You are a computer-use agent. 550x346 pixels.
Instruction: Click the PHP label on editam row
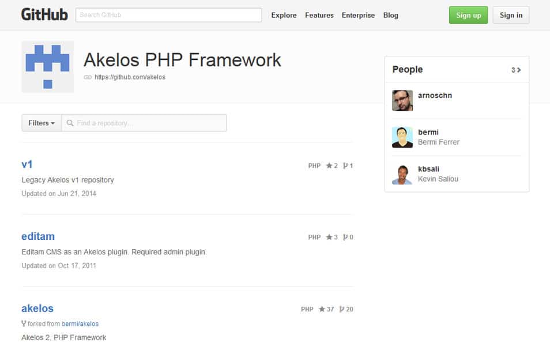coord(314,237)
